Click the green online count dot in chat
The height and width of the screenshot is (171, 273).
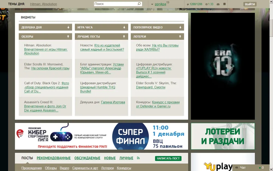point(260,167)
